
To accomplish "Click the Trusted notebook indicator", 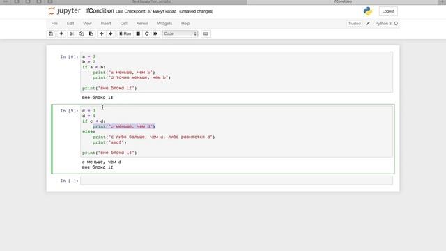I will [355, 23].
